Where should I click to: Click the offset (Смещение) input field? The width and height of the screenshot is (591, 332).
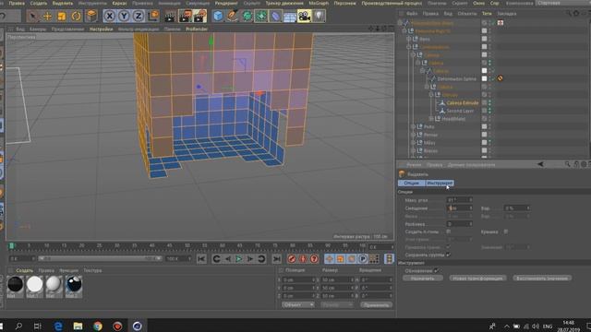pos(460,208)
